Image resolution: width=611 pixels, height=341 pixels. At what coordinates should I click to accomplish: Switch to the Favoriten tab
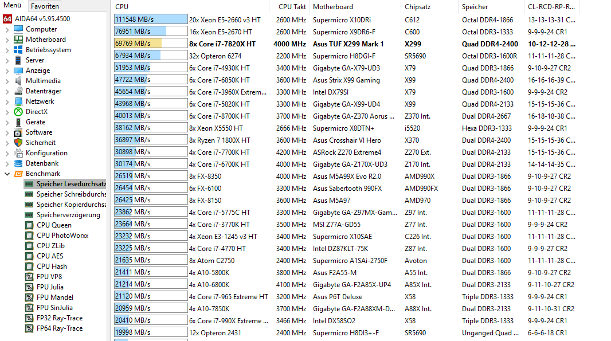click(x=45, y=6)
